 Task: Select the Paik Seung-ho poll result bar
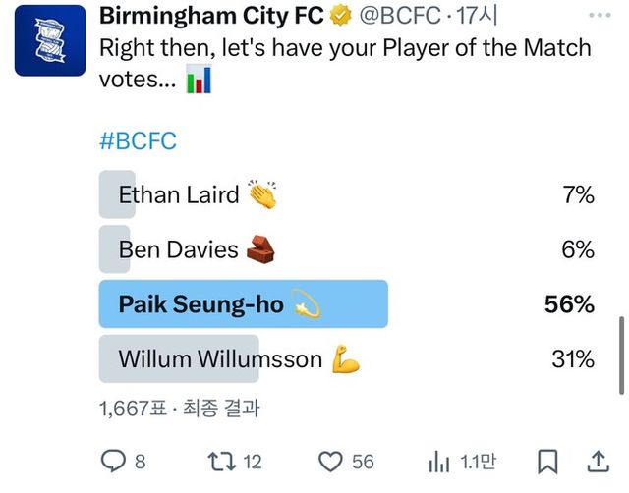click(x=244, y=304)
